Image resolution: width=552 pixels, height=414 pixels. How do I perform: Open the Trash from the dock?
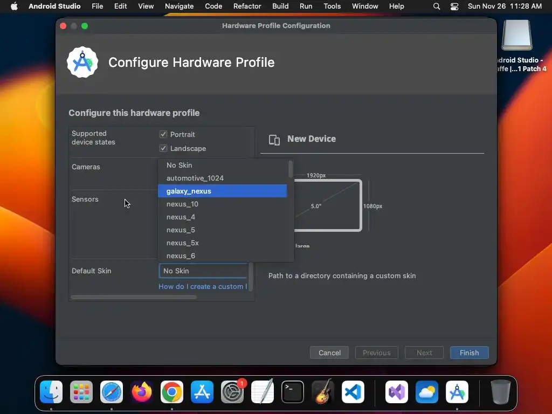click(x=501, y=392)
